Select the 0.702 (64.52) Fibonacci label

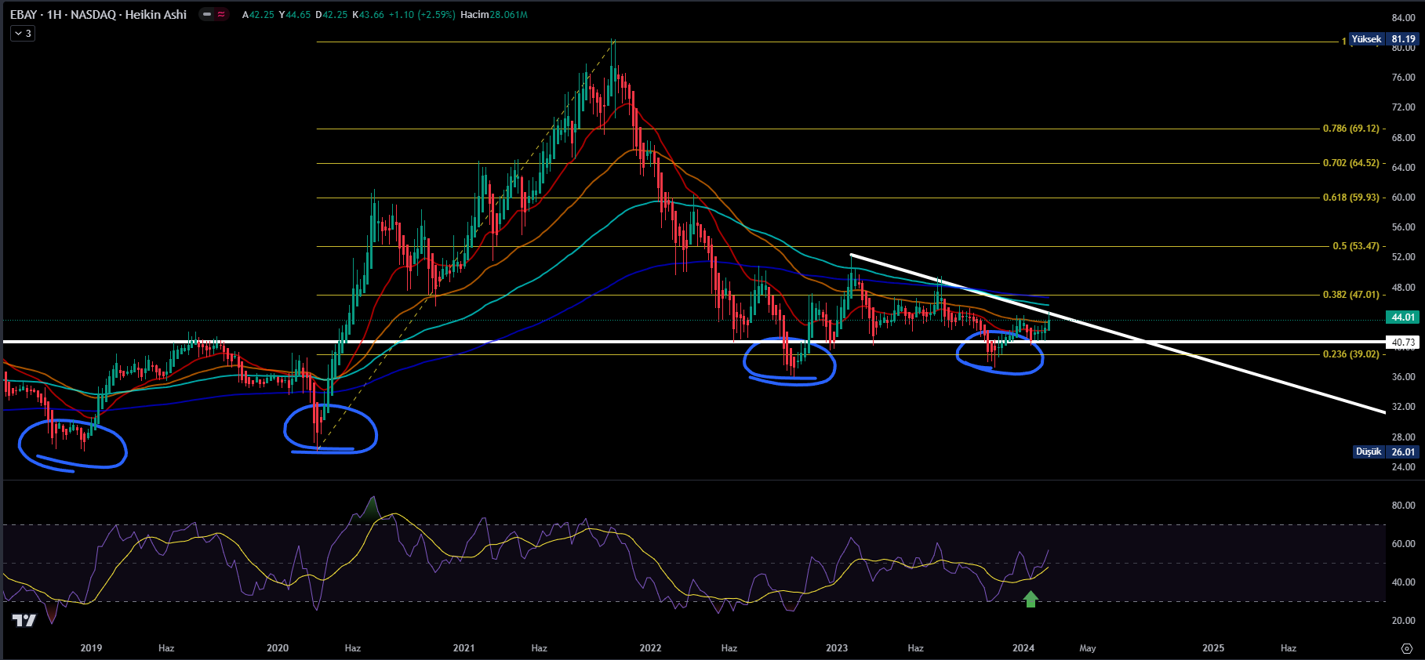coord(1350,163)
